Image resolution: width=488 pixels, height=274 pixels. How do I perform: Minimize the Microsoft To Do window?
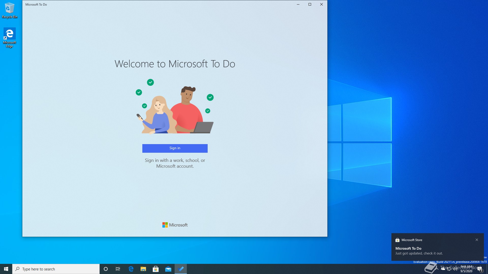298,4
